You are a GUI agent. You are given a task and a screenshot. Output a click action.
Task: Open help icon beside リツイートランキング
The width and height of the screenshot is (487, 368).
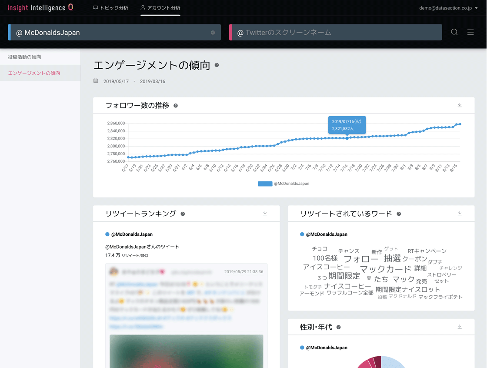click(x=183, y=214)
